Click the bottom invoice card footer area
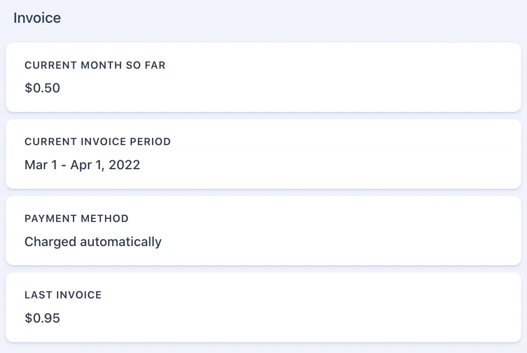Screen dimensions: 527x353 (263, 337)
